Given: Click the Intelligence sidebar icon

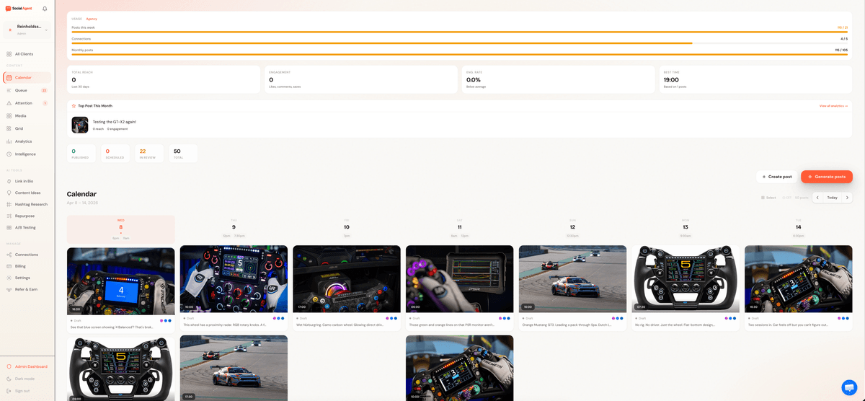Looking at the screenshot, I should tap(9, 154).
